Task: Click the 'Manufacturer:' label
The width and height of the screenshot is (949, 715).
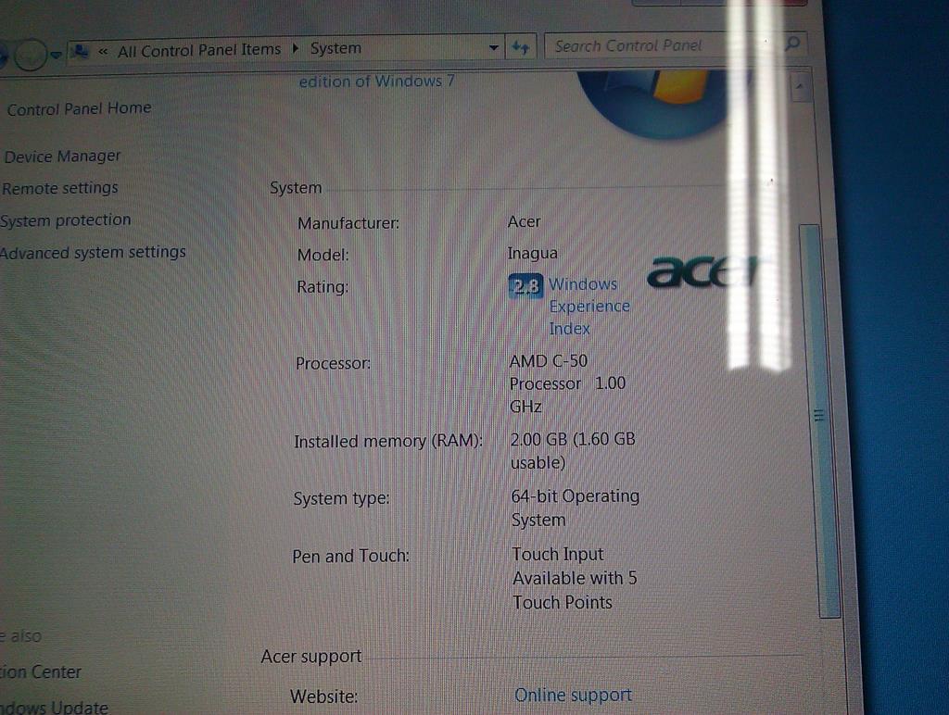Action: [348, 223]
